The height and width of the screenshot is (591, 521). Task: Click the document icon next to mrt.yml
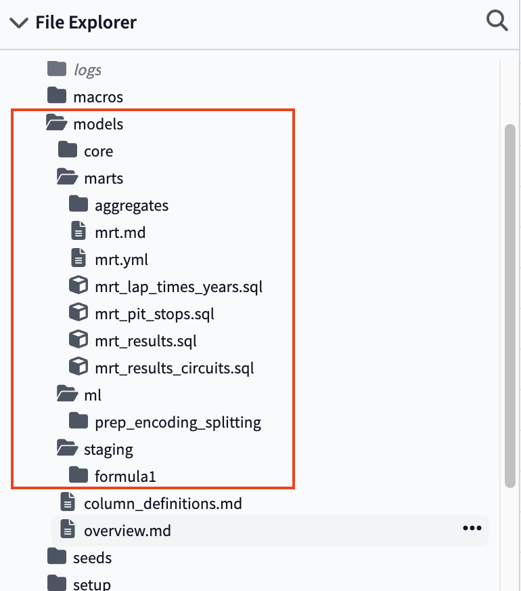[78, 258]
